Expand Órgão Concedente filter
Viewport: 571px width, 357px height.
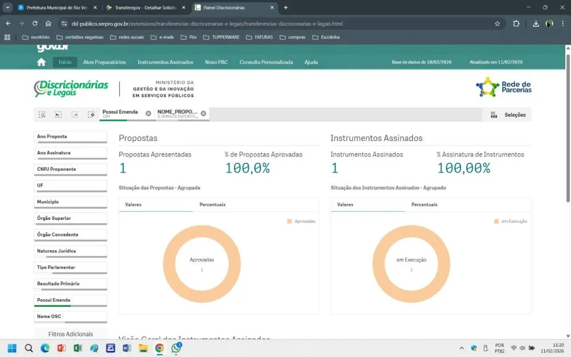(x=70, y=235)
